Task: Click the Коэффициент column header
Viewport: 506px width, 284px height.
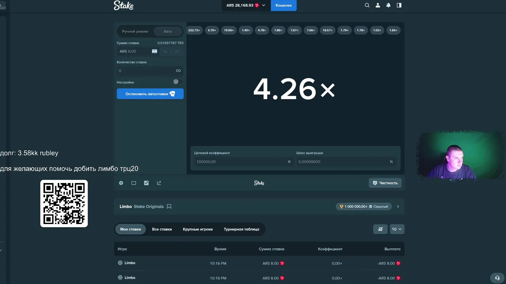Action: pyautogui.click(x=330, y=249)
